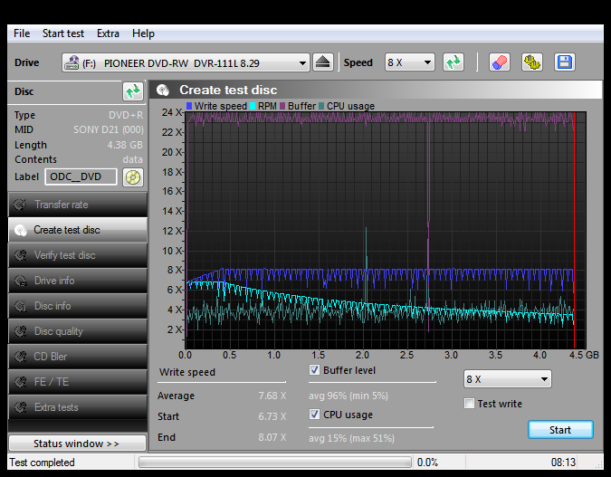The image size is (611, 477).
Task: Expand the Status window button
Action: pyautogui.click(x=77, y=444)
